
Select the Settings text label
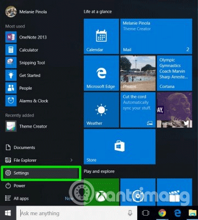(21, 173)
